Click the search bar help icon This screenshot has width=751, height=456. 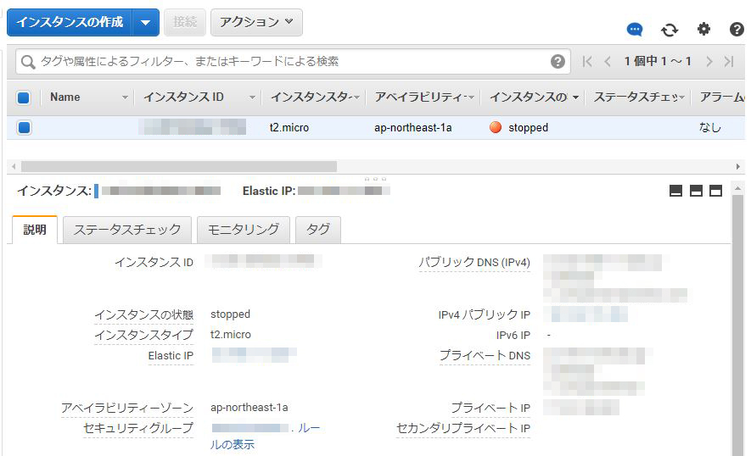coord(558,61)
